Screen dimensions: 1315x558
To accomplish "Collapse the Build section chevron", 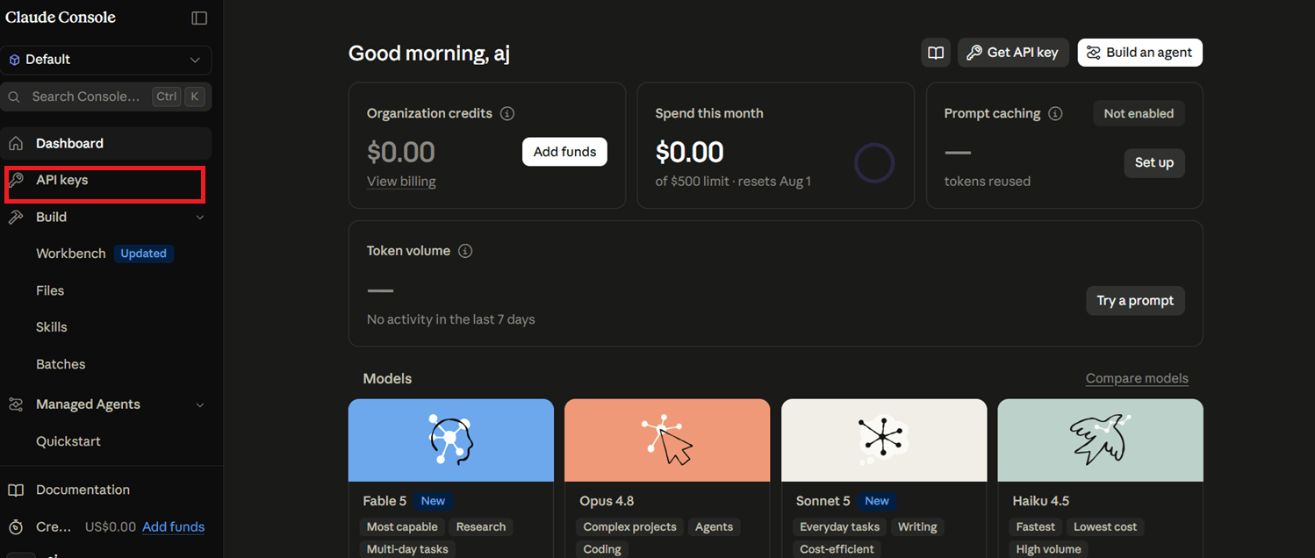I will point(200,218).
